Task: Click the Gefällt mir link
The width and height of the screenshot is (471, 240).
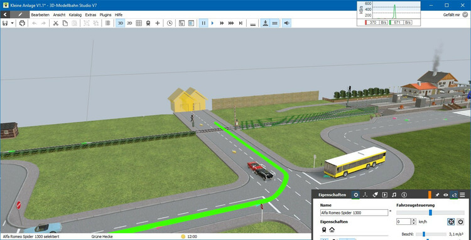Action: 452,14
